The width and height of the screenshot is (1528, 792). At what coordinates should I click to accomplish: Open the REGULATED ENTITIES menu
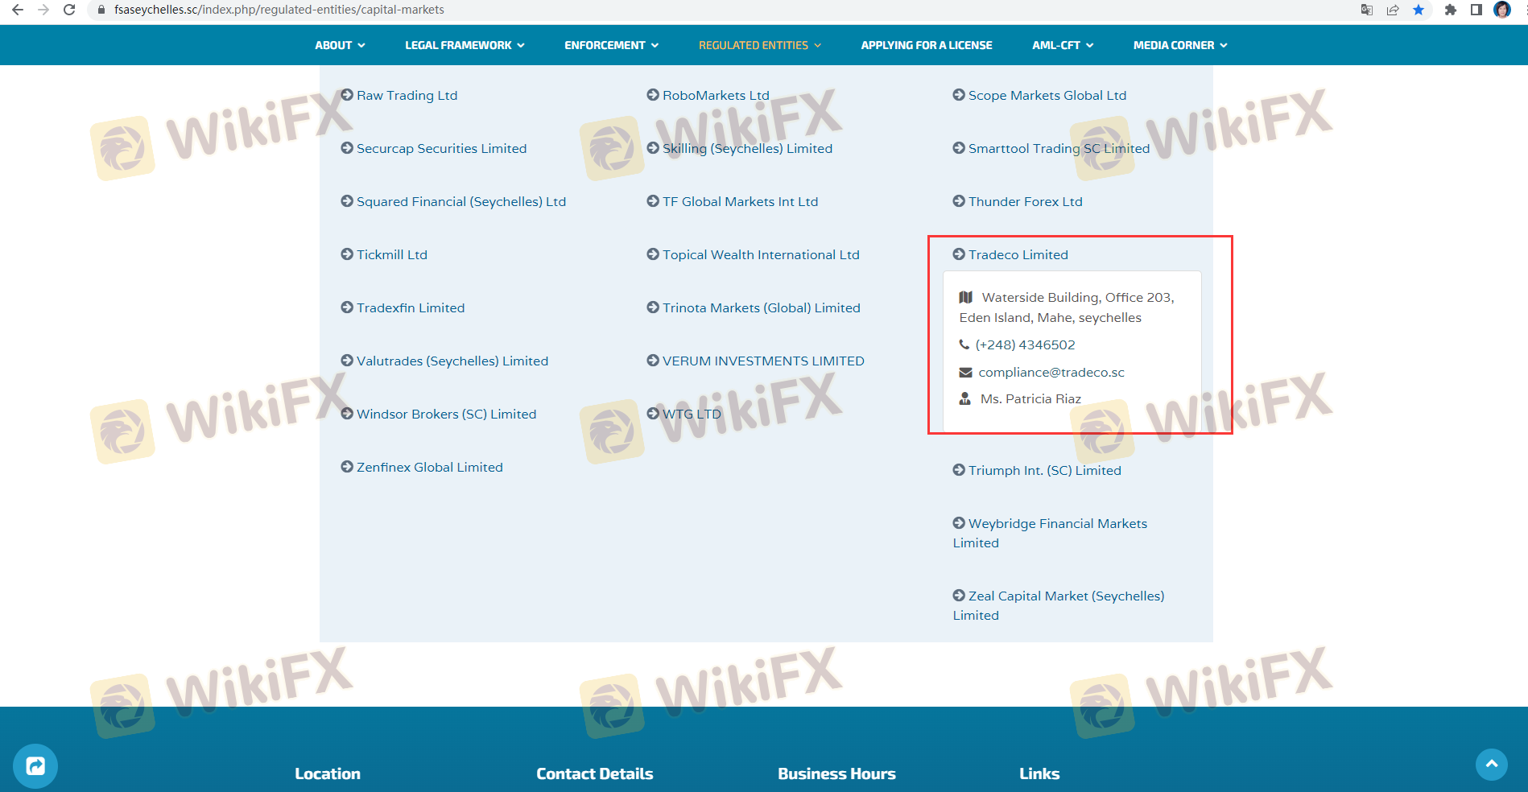pos(759,45)
